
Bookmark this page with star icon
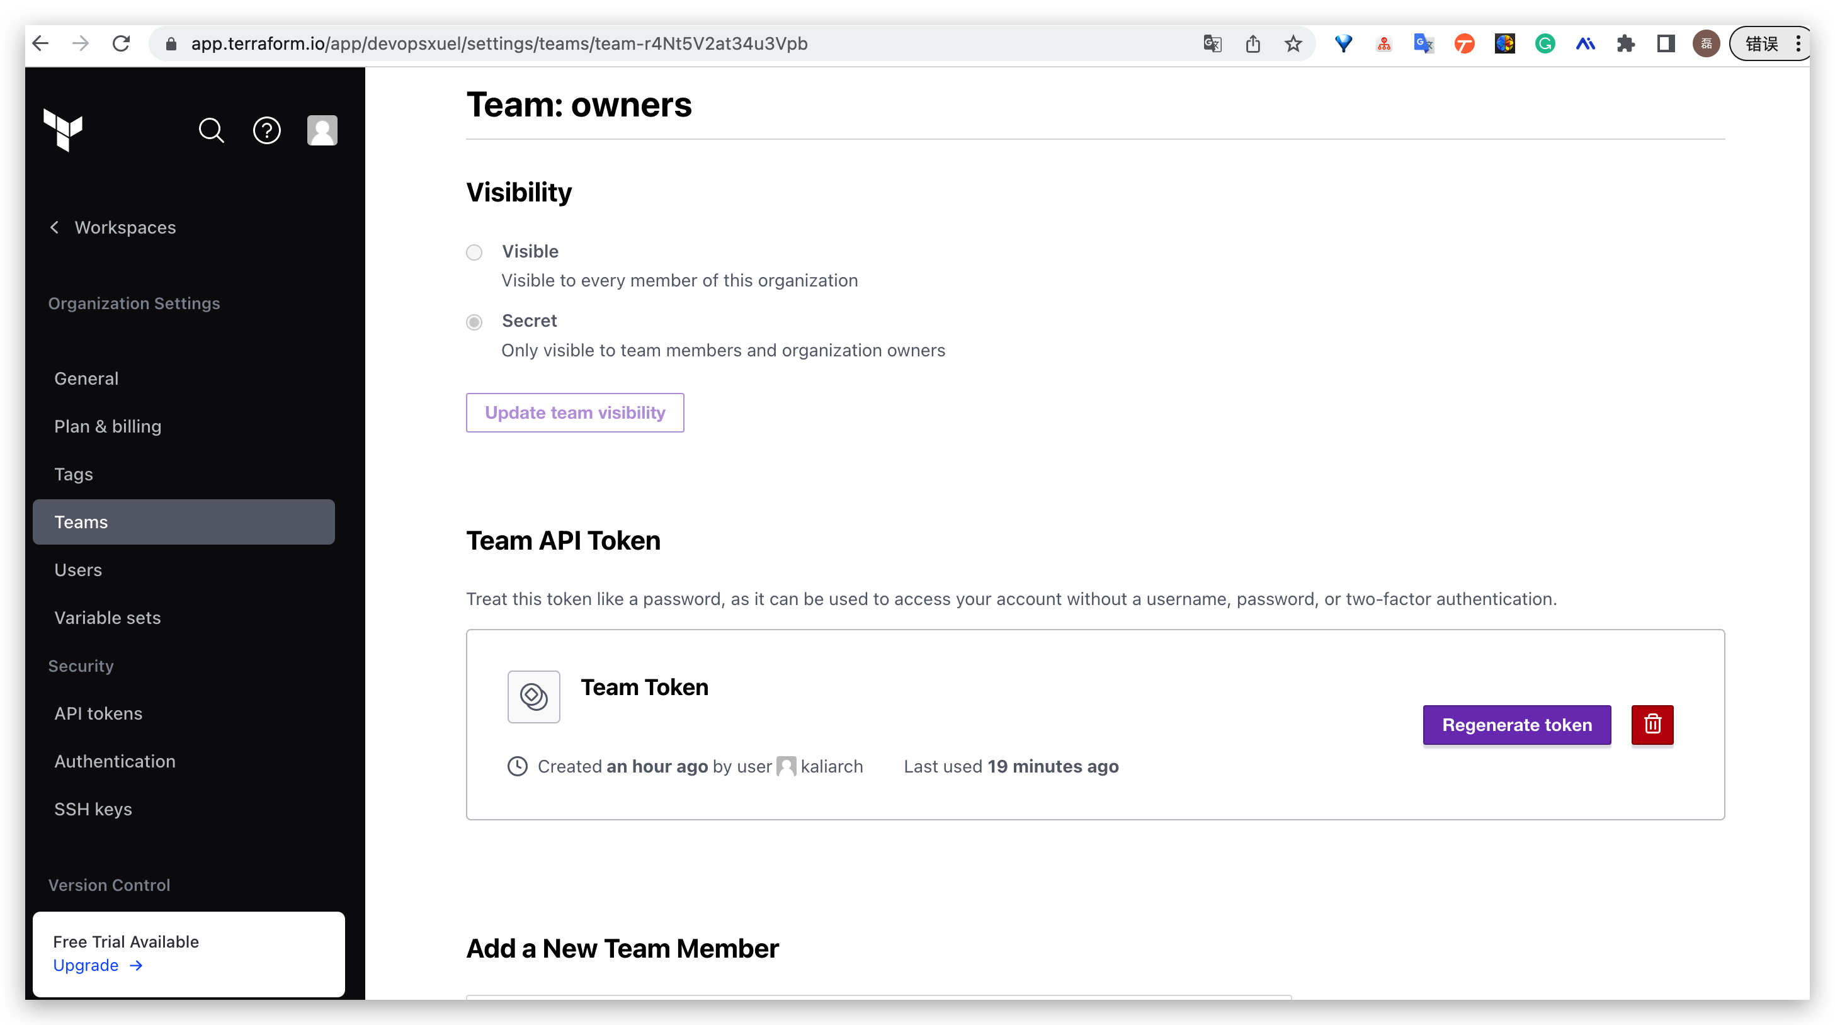coord(1293,44)
